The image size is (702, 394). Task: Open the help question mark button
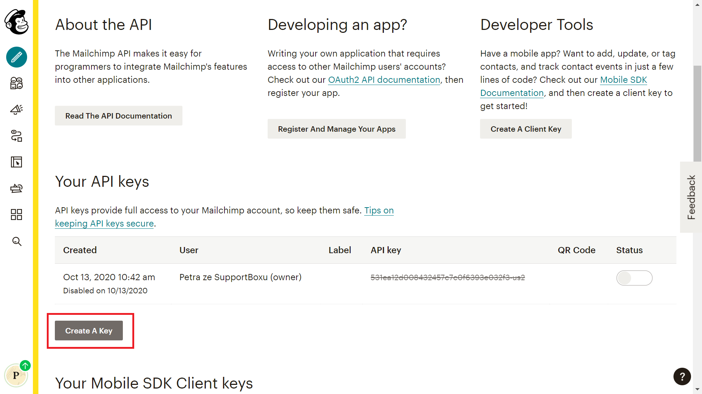[682, 376]
